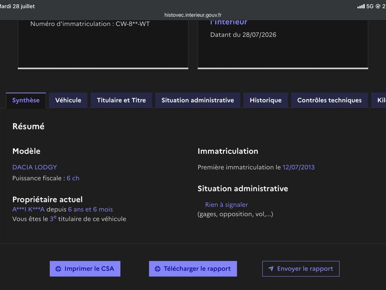Image resolution: width=386 pixels, height=290 pixels.
Task: Click the printer icon on Télécharger le rapport
Action: coord(158,269)
